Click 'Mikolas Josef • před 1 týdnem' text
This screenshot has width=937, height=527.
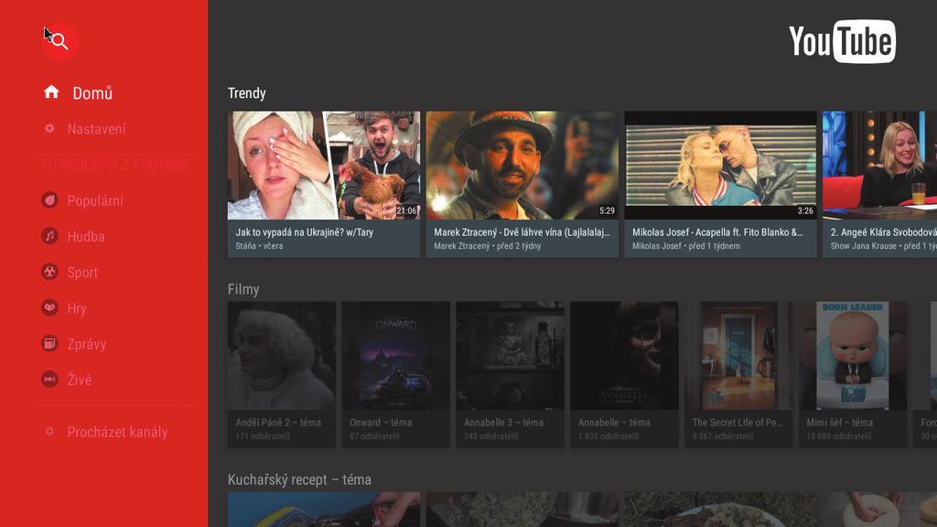tap(686, 245)
